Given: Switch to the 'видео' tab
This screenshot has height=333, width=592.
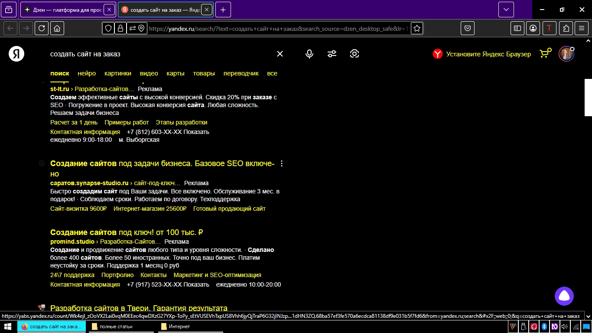Looking at the screenshot, I should [149, 73].
